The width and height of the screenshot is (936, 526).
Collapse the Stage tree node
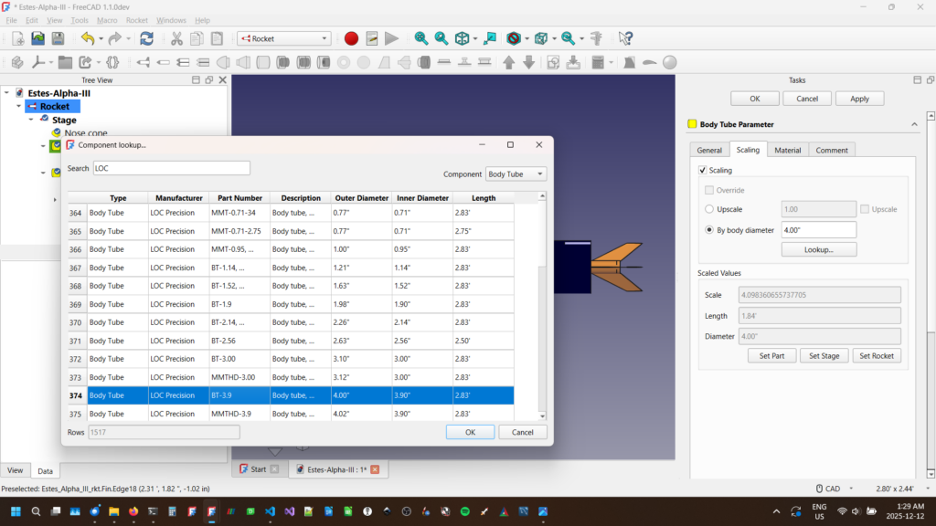tap(30, 120)
